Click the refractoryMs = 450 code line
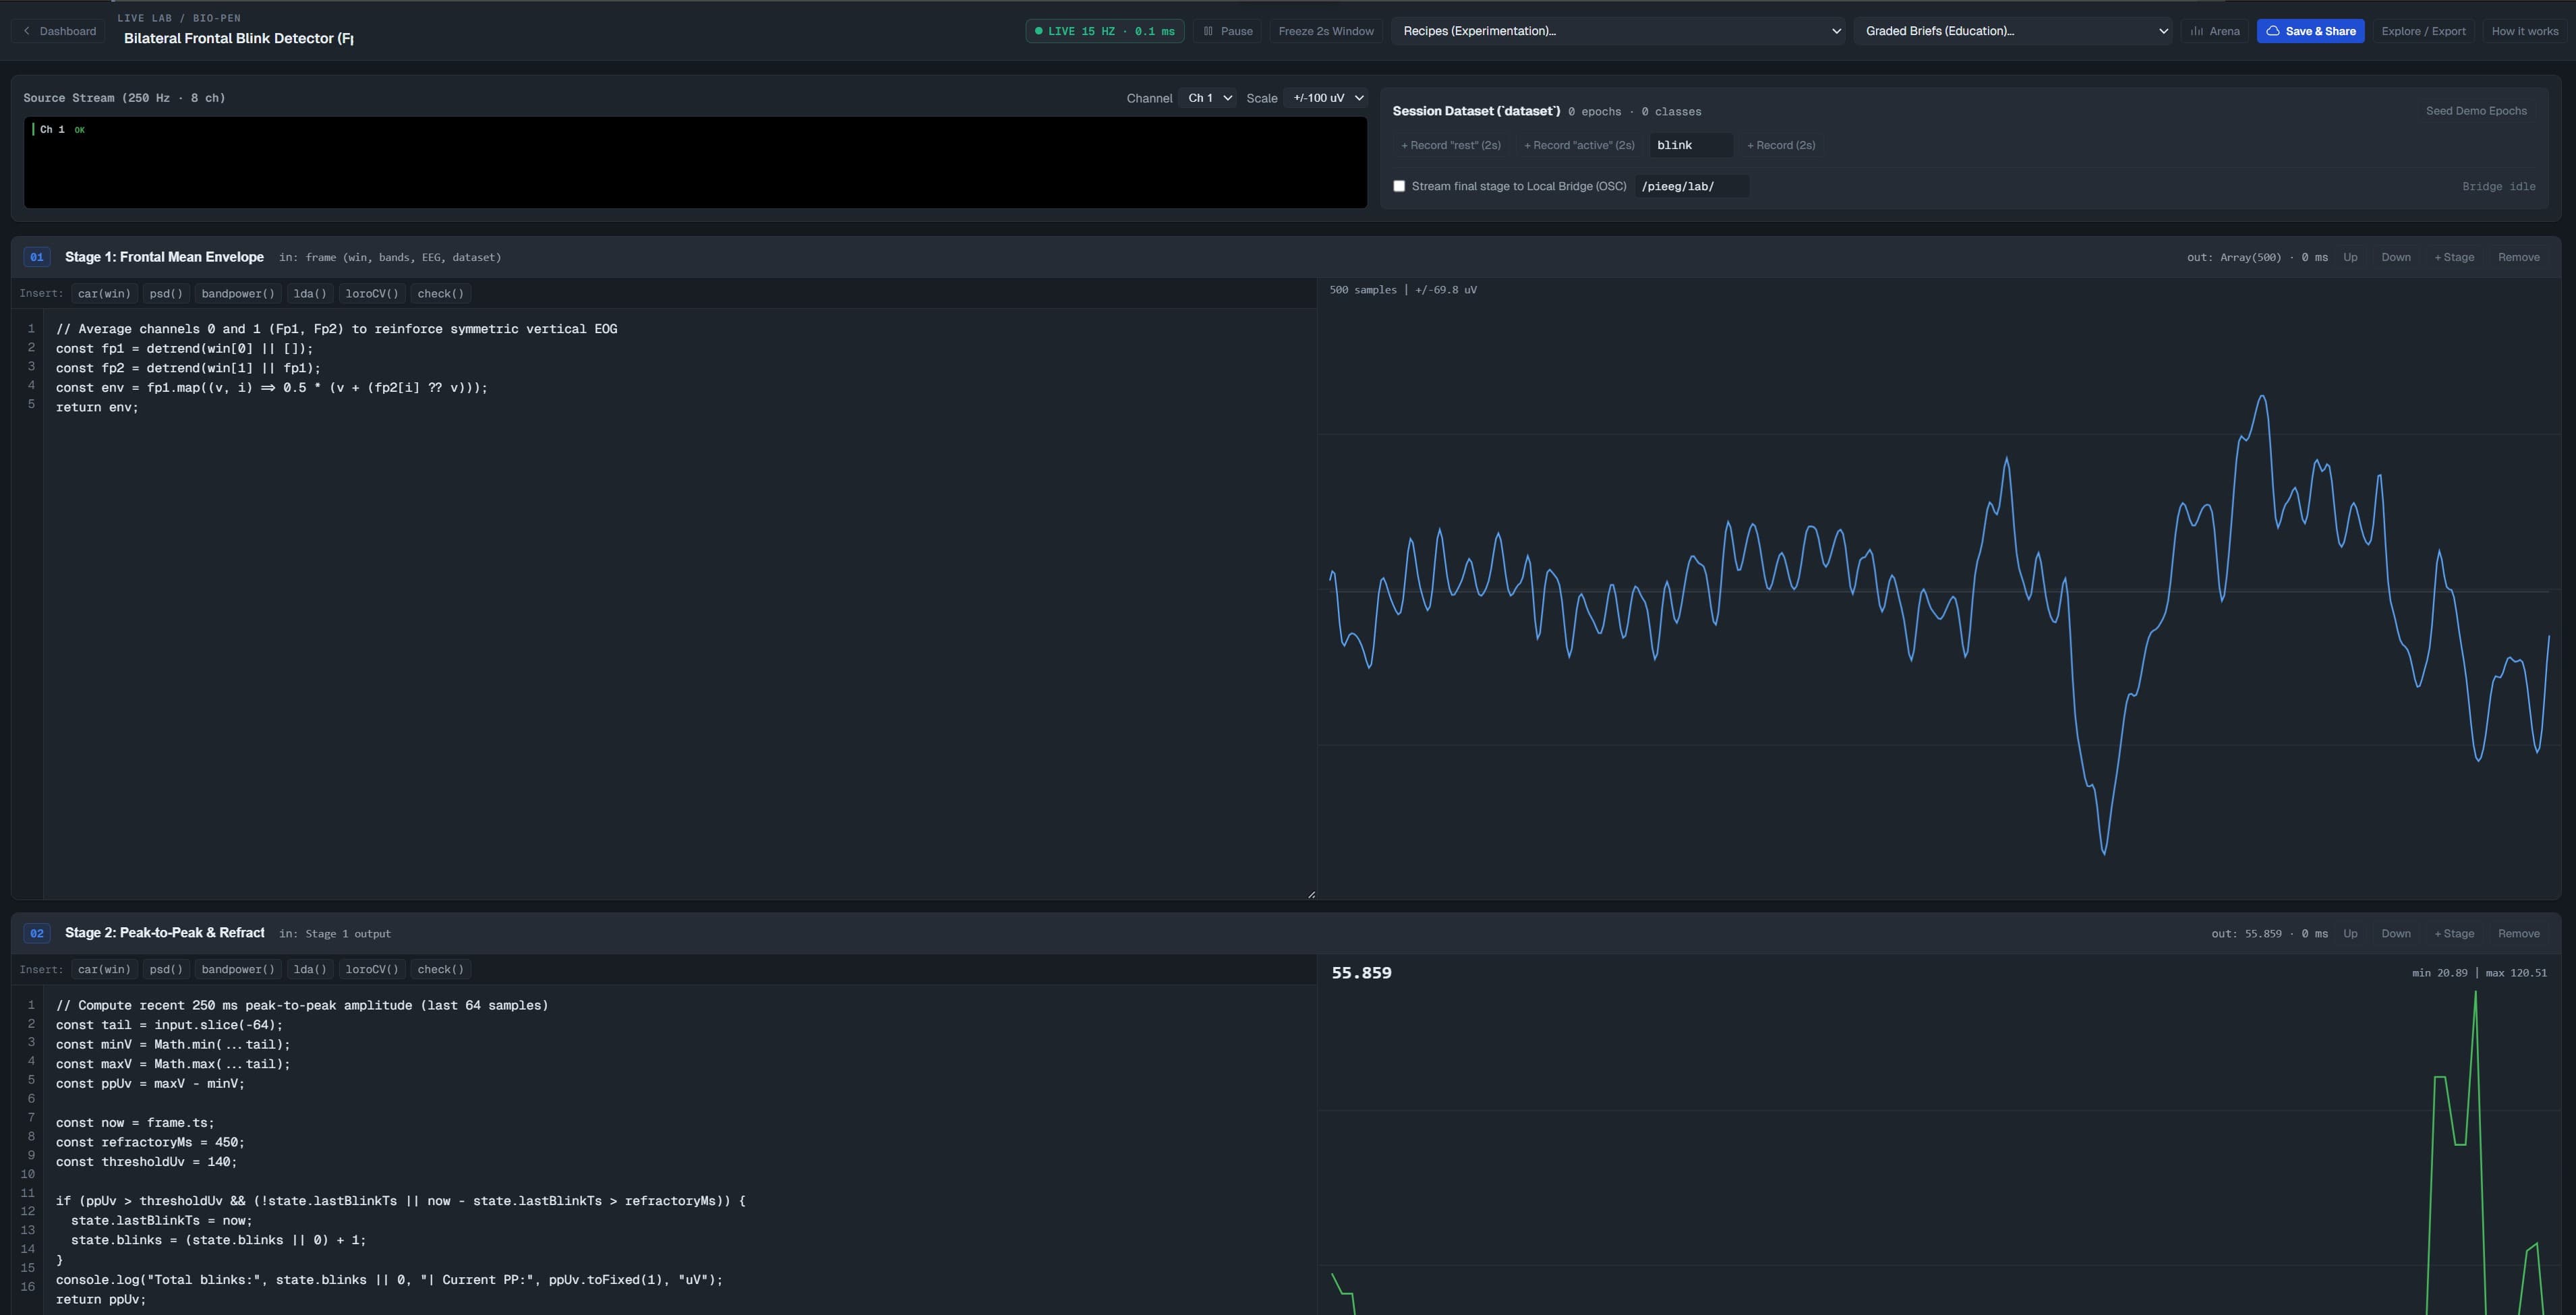This screenshot has width=2576, height=1315. click(150, 1142)
